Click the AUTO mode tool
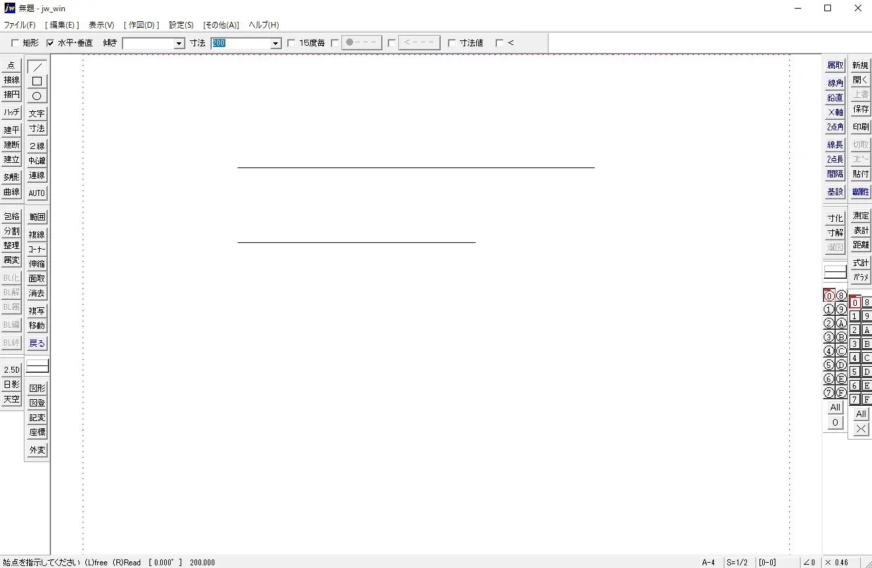 click(x=37, y=193)
